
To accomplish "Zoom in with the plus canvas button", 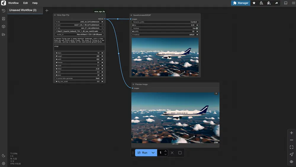I will point(292,133).
